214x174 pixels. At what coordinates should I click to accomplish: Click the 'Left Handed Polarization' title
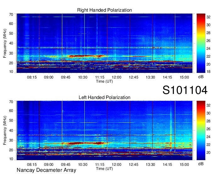coord(104,97)
